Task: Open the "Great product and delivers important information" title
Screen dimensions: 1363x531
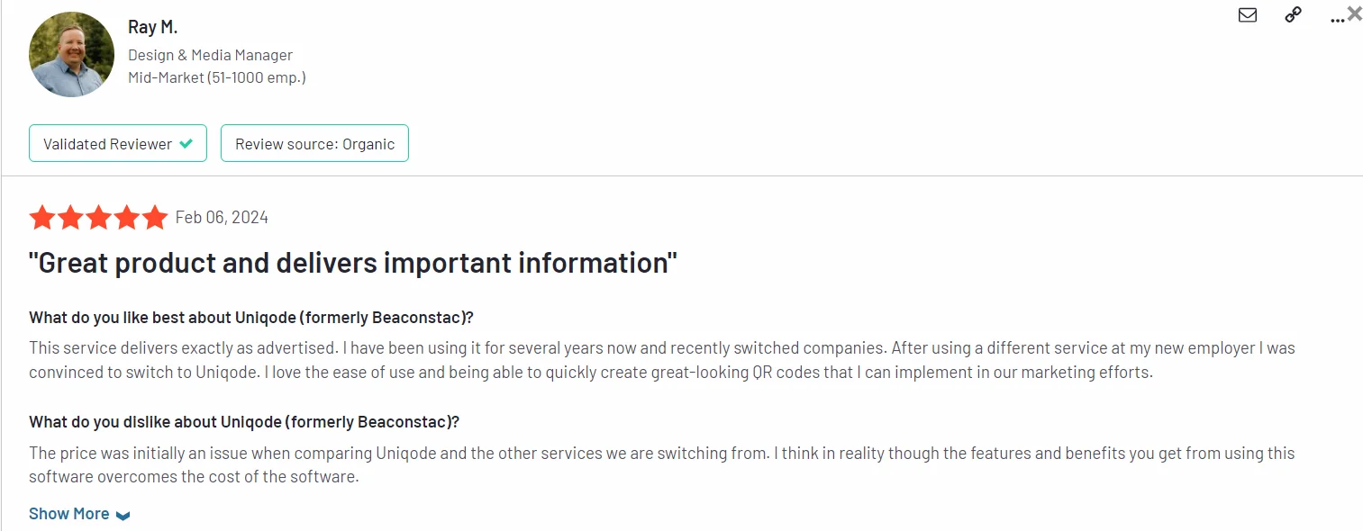Action: click(353, 263)
